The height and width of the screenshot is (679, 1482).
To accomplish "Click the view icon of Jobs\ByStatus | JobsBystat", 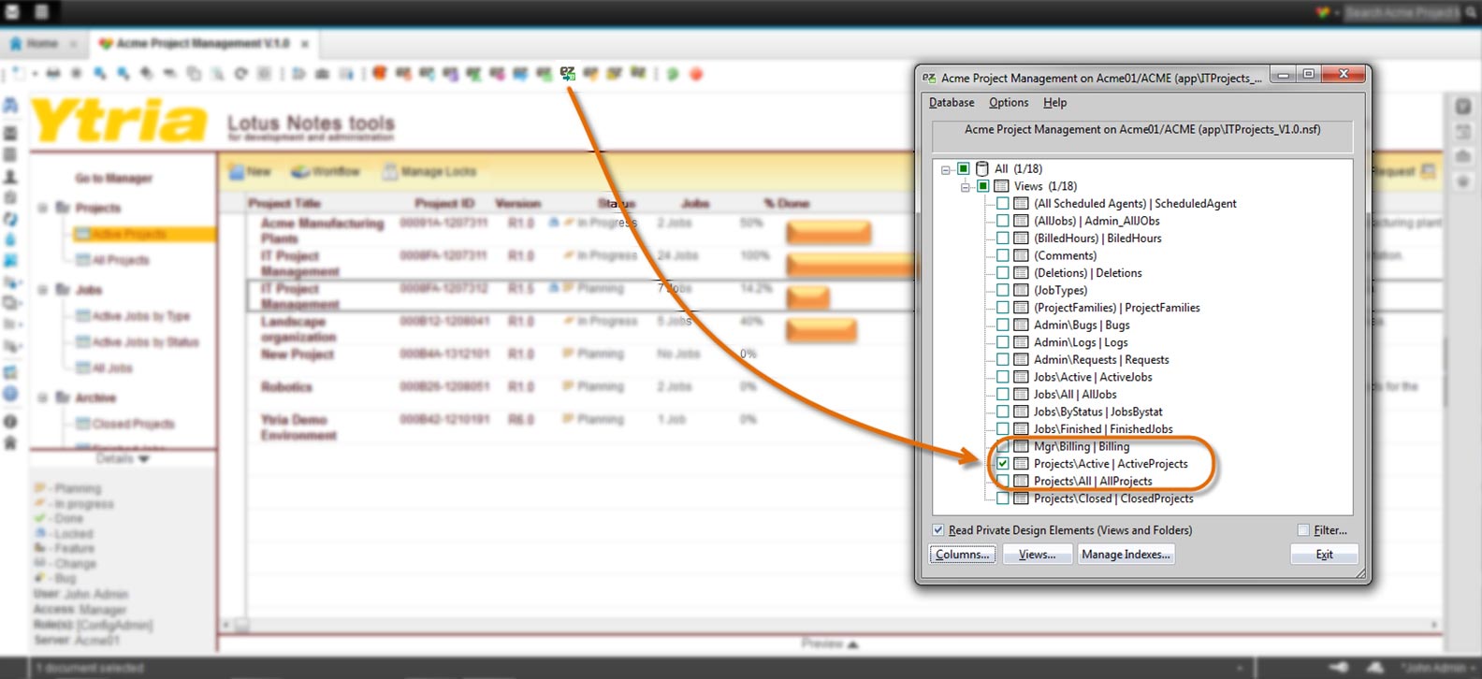I will click(1021, 412).
